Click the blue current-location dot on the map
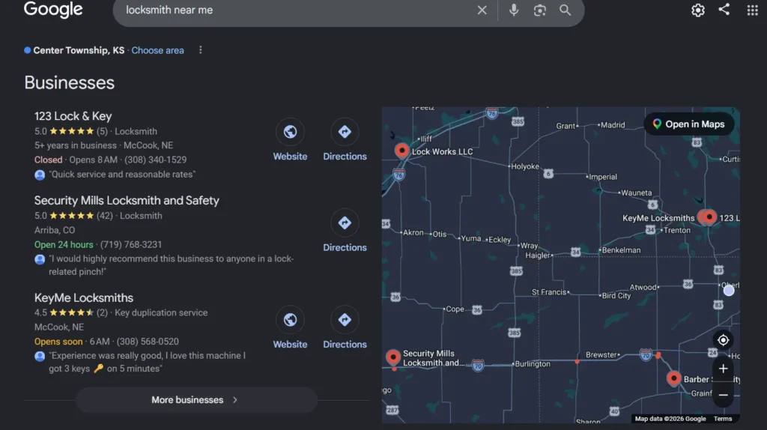Image resolution: width=767 pixels, height=430 pixels. coord(729,291)
